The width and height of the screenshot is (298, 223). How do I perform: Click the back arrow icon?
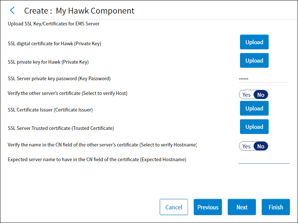12,11
